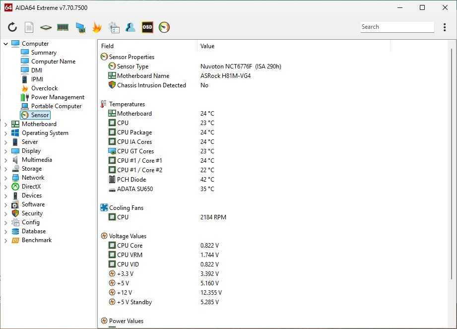Click the Voltage Values section header

[123, 236]
